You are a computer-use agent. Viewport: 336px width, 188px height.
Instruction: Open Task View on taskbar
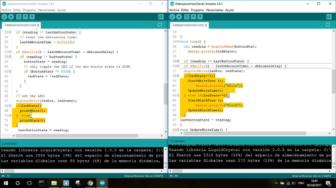29,183
